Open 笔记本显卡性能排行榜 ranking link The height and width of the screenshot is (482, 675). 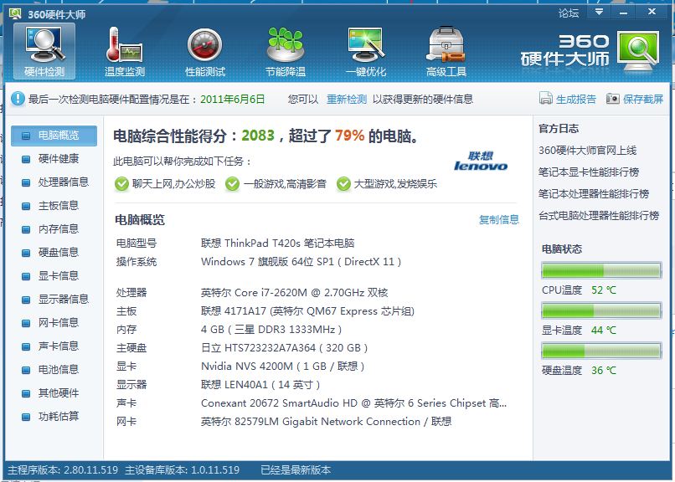[x=589, y=172]
